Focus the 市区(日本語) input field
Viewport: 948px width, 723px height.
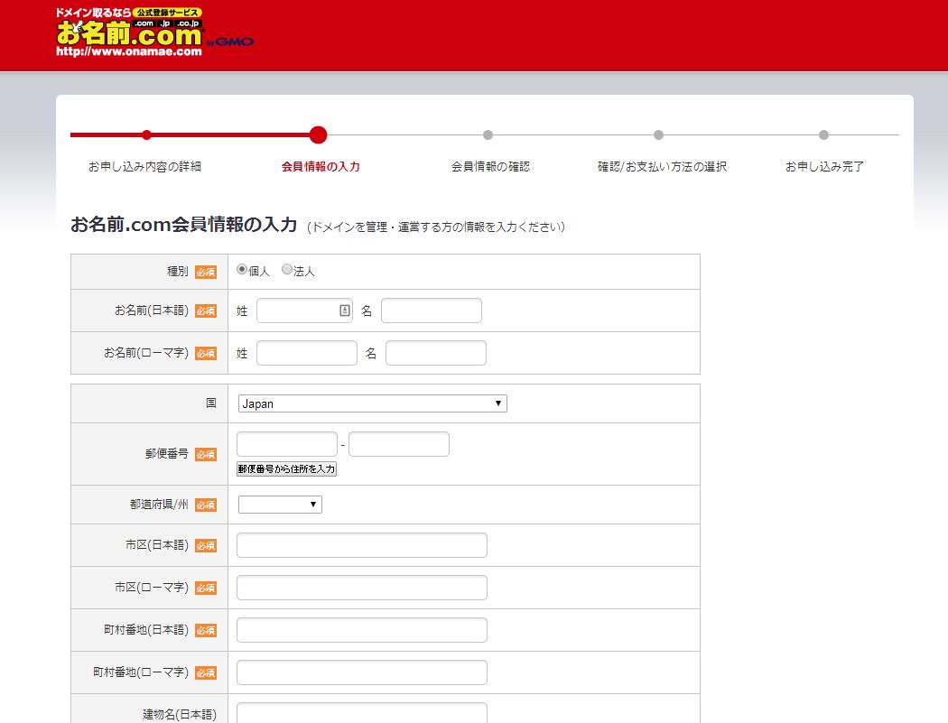tap(362, 545)
